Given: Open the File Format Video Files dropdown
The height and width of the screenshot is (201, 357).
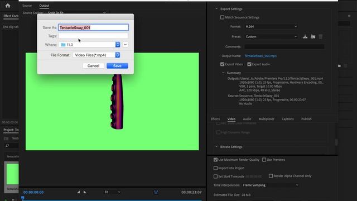Looking at the screenshot, I should 97,55.
